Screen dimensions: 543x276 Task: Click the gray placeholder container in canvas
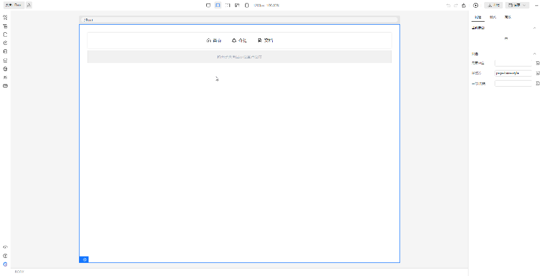pos(240,57)
